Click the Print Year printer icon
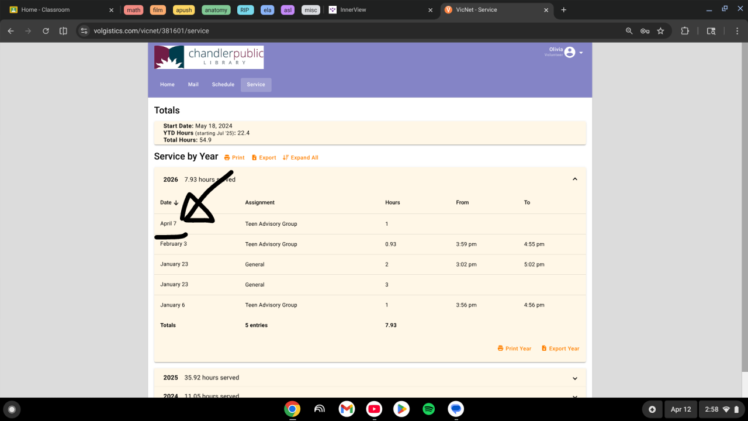 (500, 348)
